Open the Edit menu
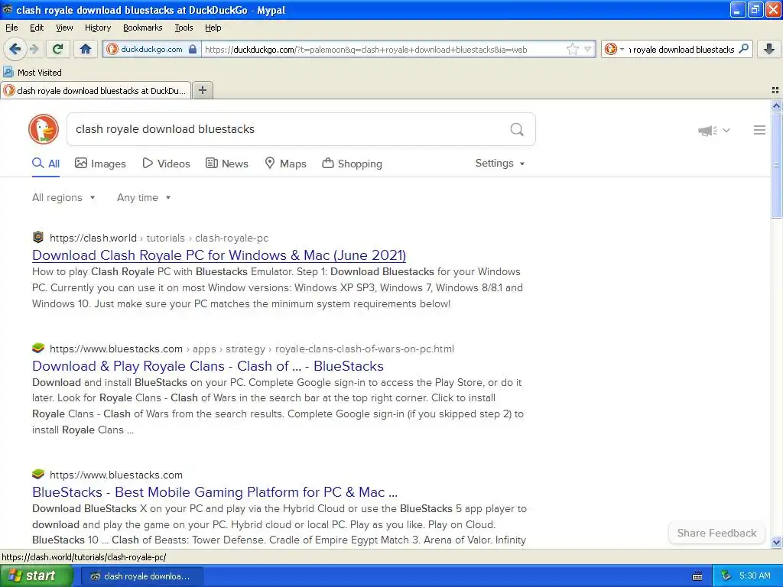The height and width of the screenshot is (587, 783). (37, 28)
